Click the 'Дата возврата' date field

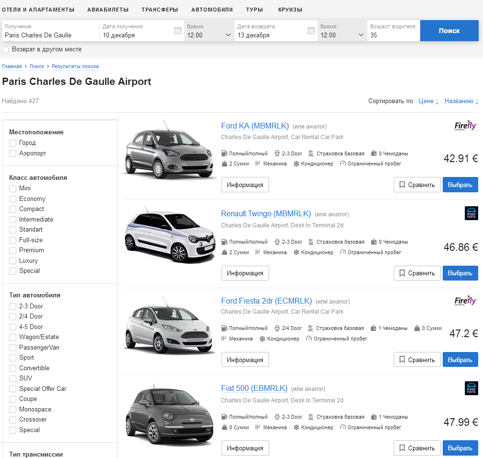point(276,31)
